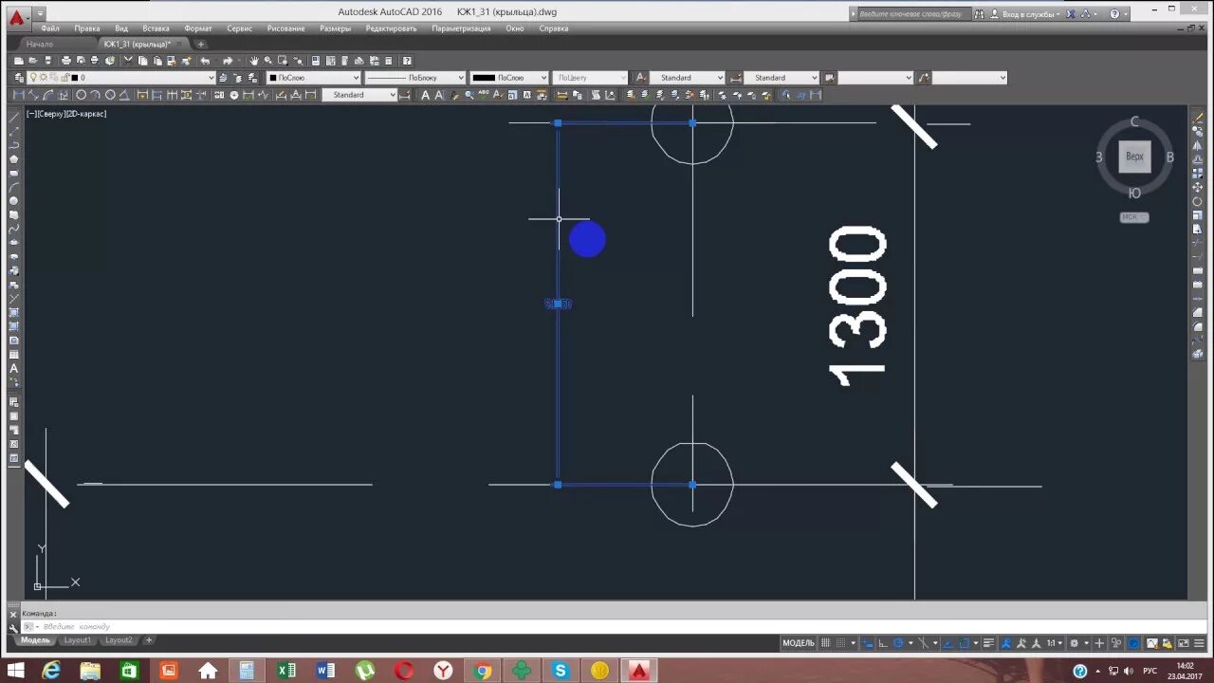The image size is (1214, 683).
Task: Click the Undo arrow icon
Action: click(205, 61)
